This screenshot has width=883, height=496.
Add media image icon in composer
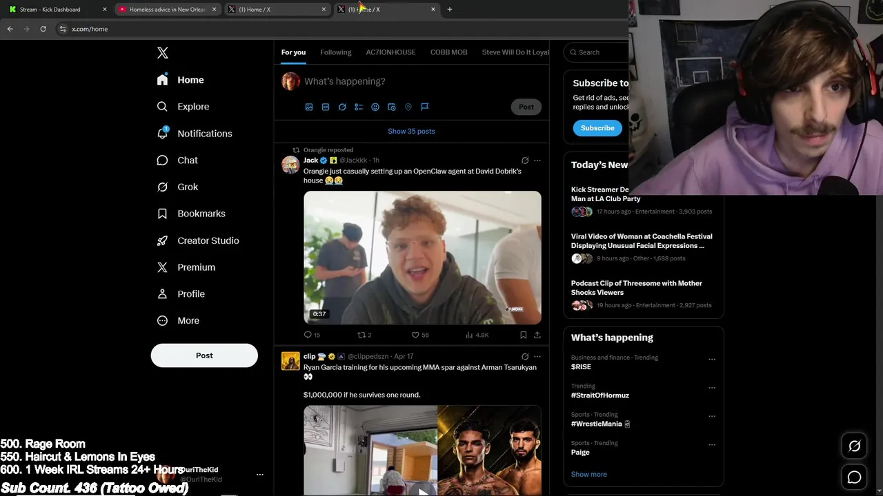click(309, 107)
